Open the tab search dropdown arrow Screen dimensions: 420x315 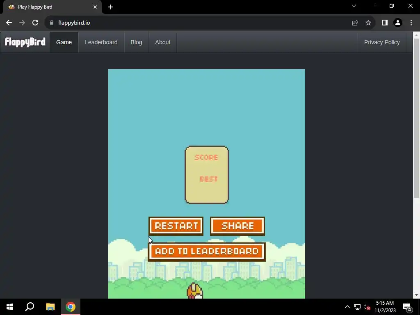[x=354, y=6]
